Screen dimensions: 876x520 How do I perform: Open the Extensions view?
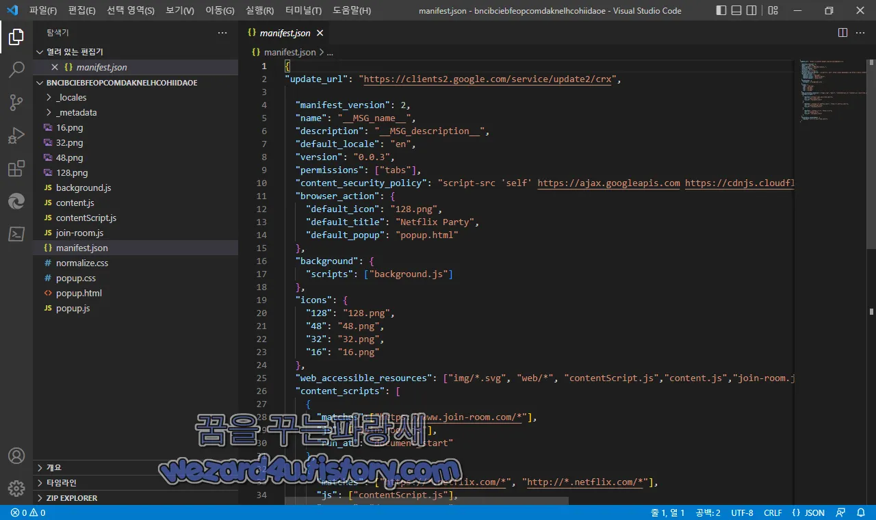[16, 168]
